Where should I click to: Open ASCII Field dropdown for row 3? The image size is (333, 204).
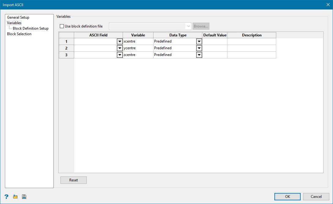click(120, 55)
